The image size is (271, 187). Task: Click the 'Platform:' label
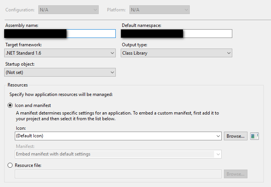click(x=116, y=10)
